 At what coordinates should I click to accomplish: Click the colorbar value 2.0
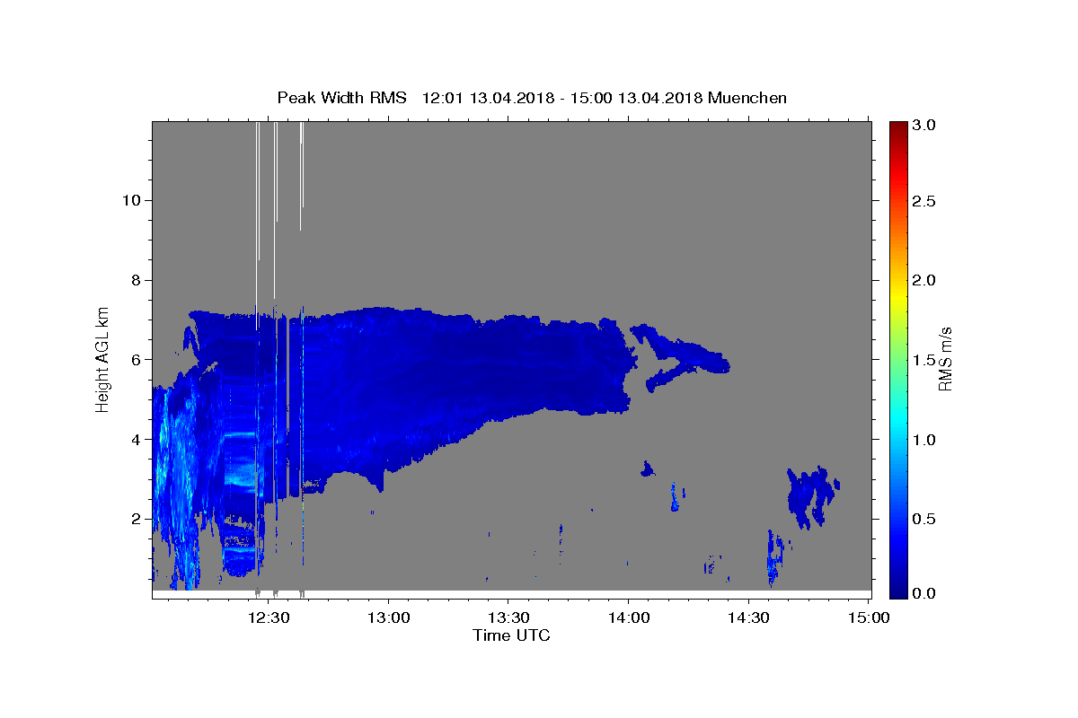925,280
